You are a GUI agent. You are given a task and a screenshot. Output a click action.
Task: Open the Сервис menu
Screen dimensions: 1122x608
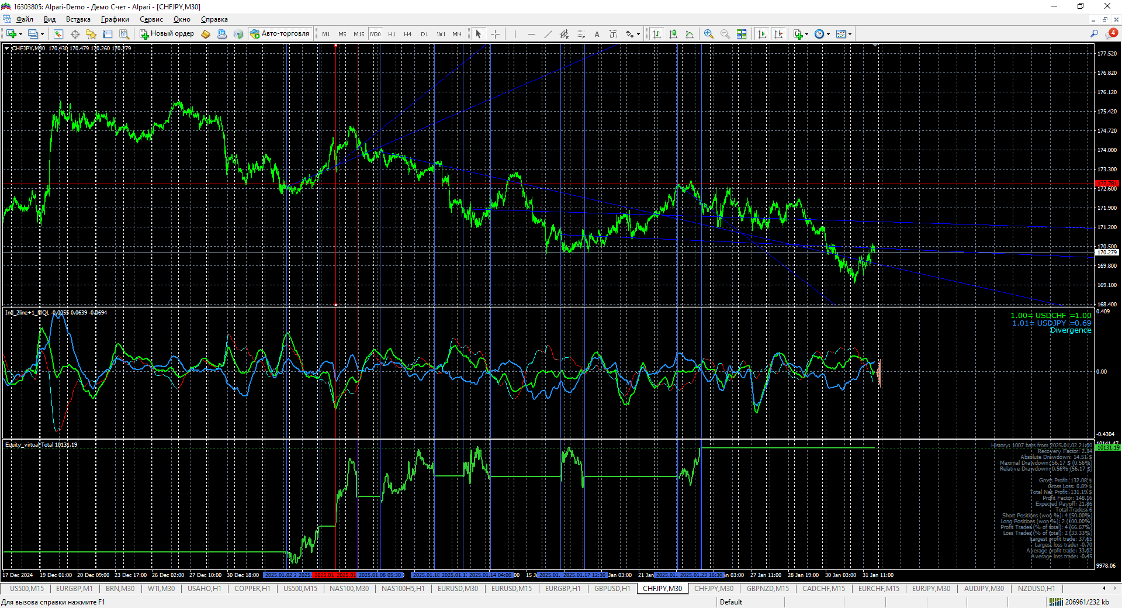point(151,19)
